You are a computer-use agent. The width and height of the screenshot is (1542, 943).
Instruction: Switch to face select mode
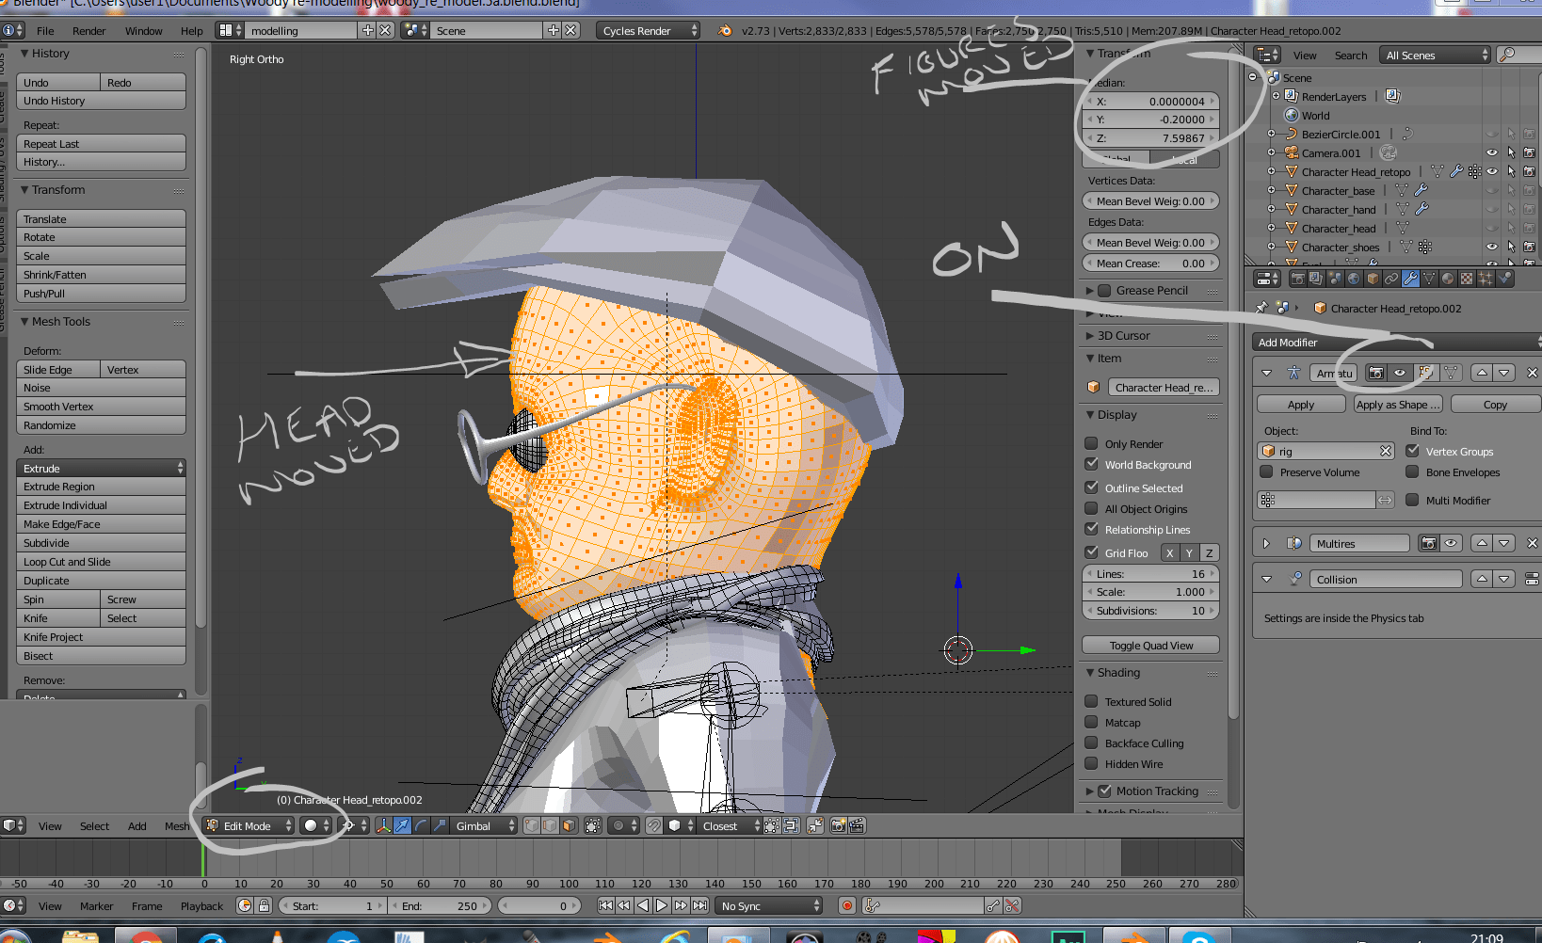pos(569,825)
